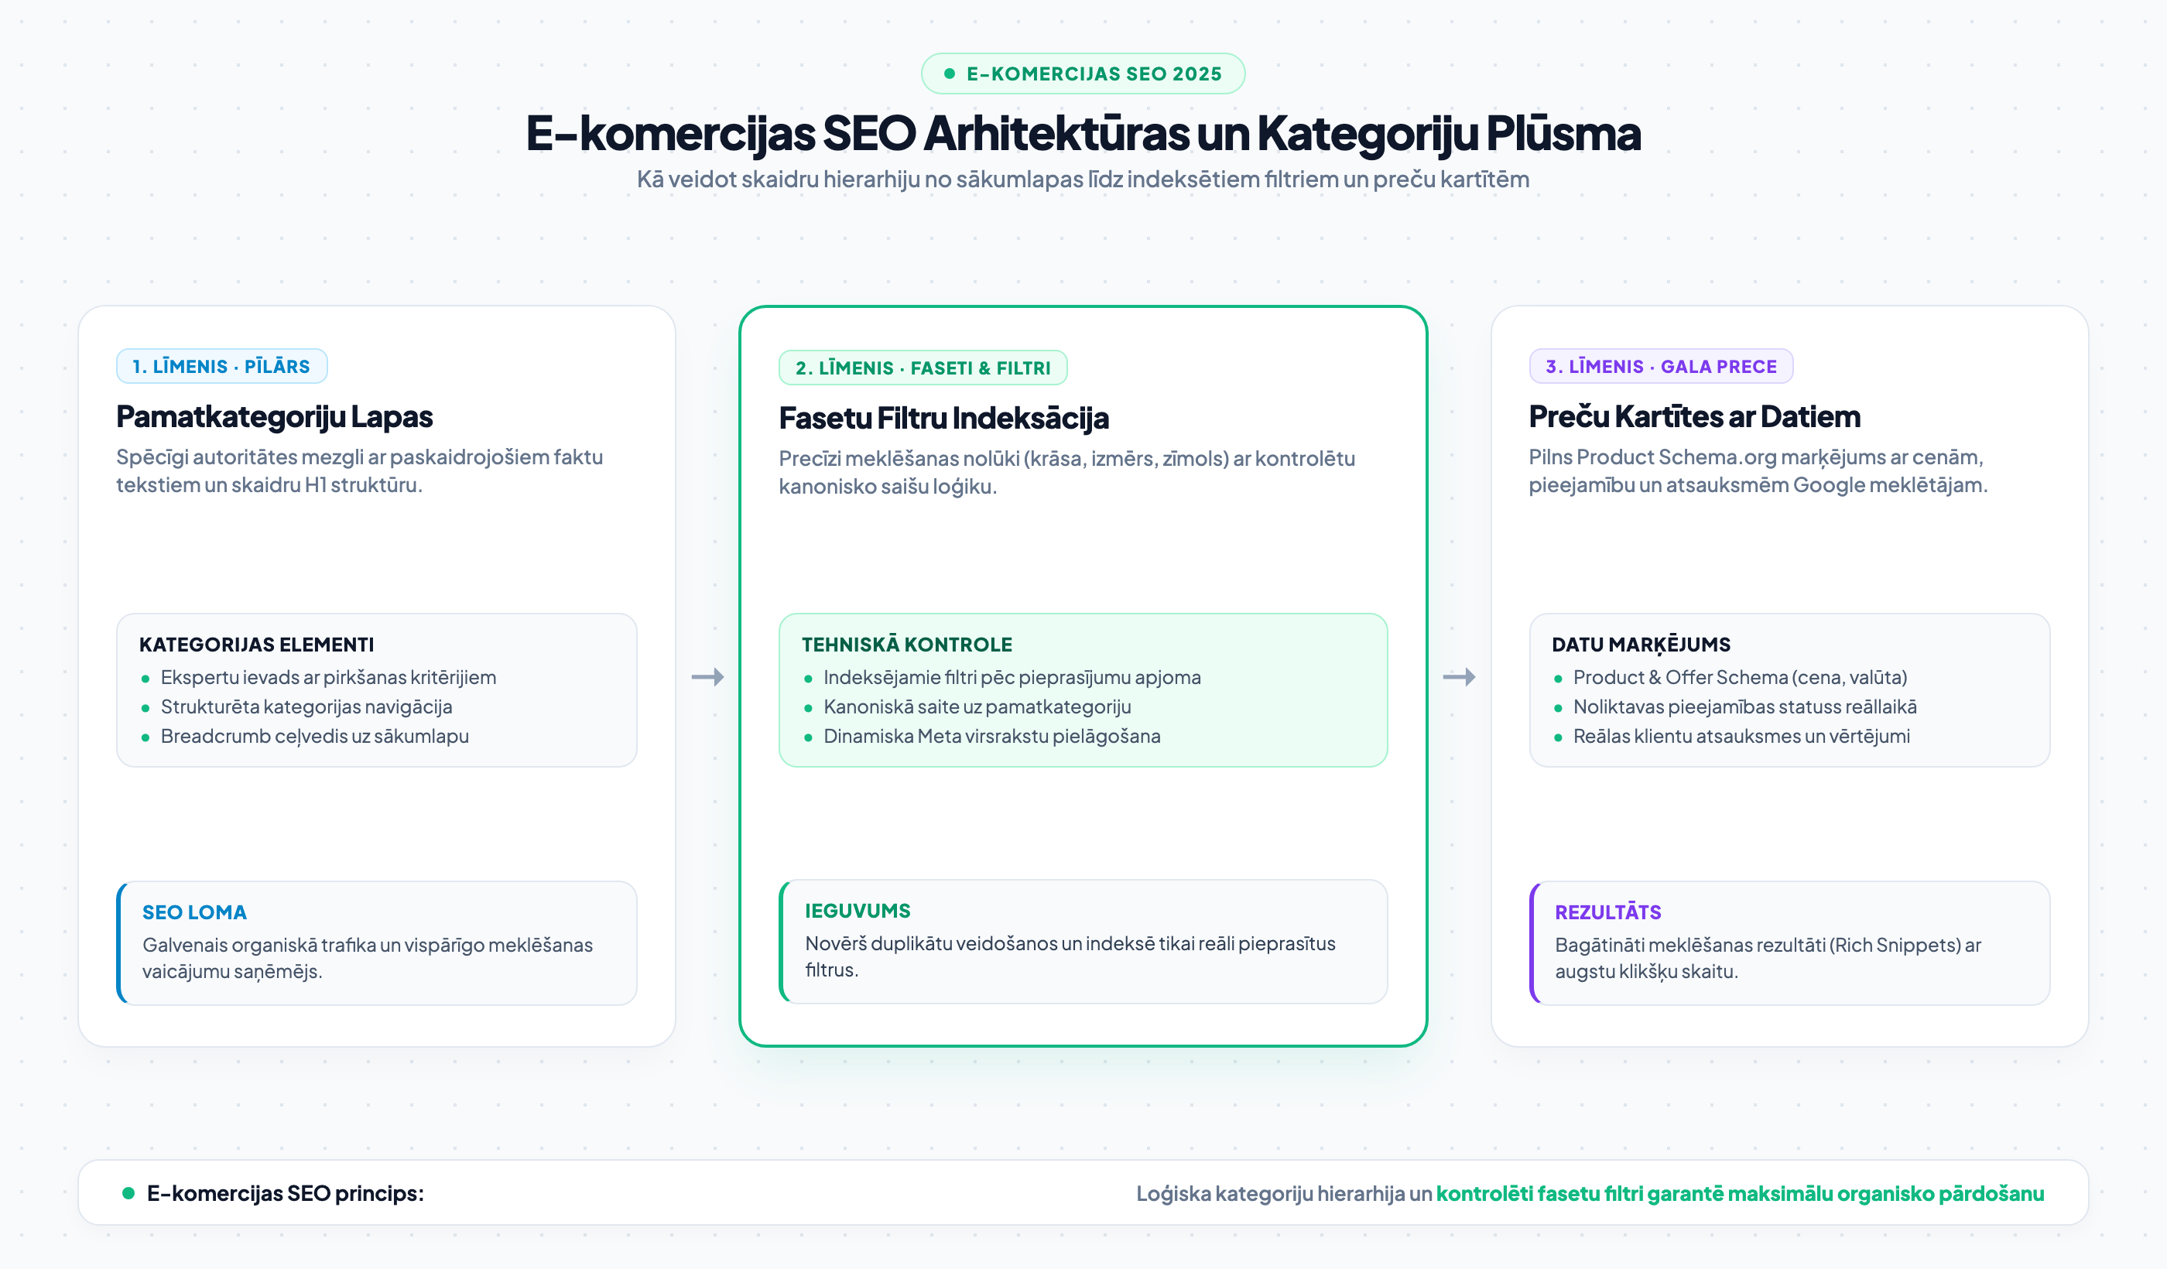Click the 2. LĪMENIS · FASETI & FILTRI tag
Screen dimensions: 2167x1269
[923, 368]
